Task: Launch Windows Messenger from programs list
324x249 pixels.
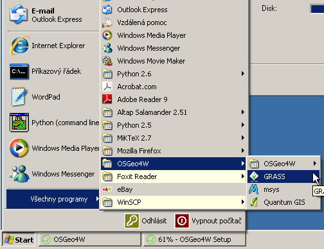Action: [107, 48]
